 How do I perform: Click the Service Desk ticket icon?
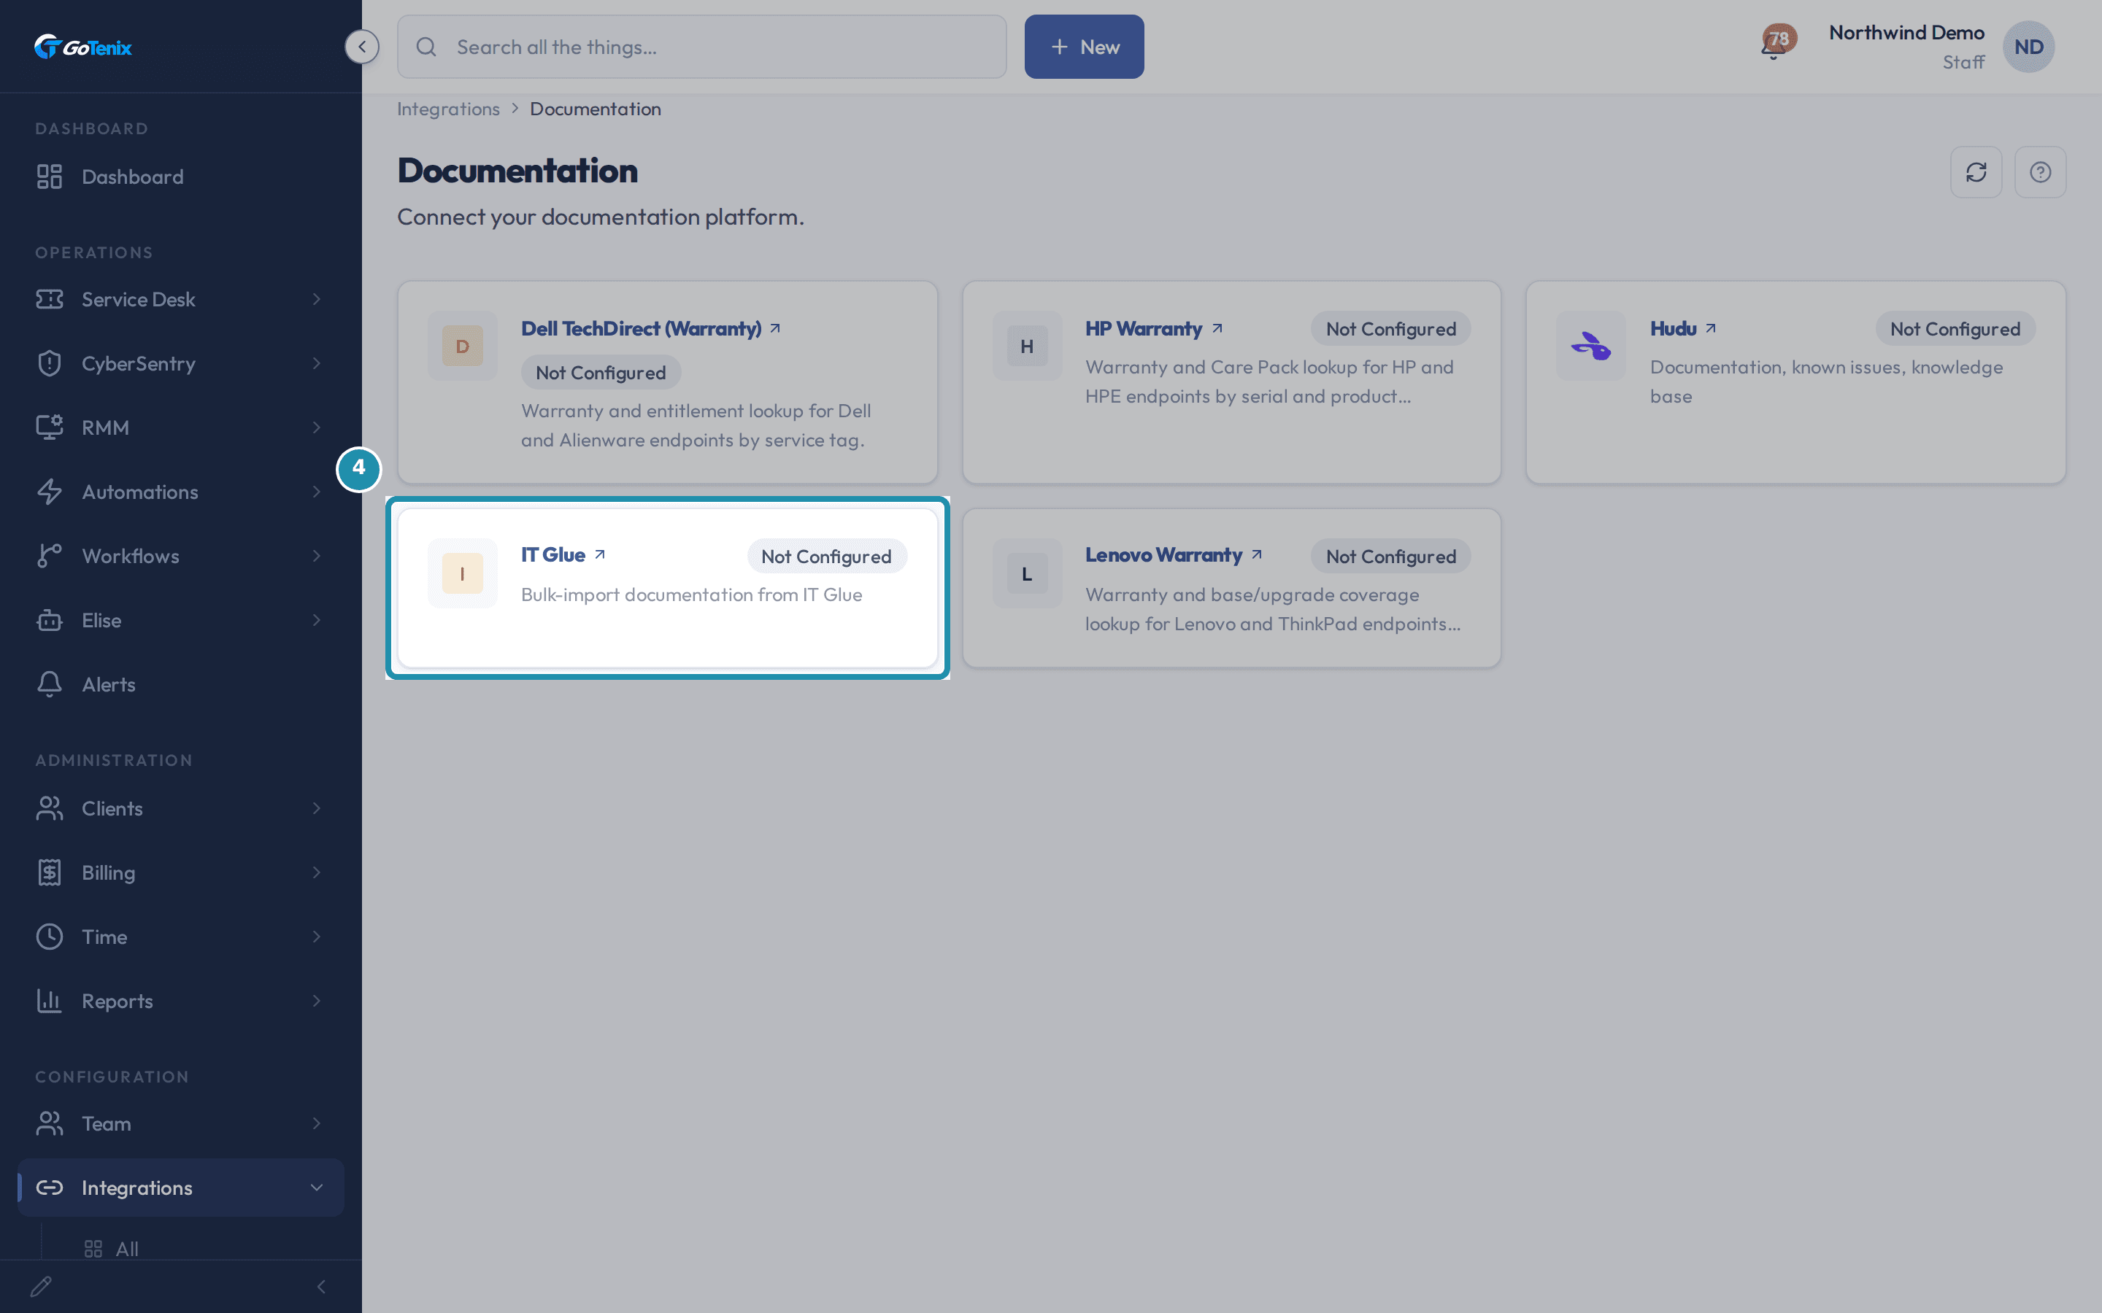[50, 299]
